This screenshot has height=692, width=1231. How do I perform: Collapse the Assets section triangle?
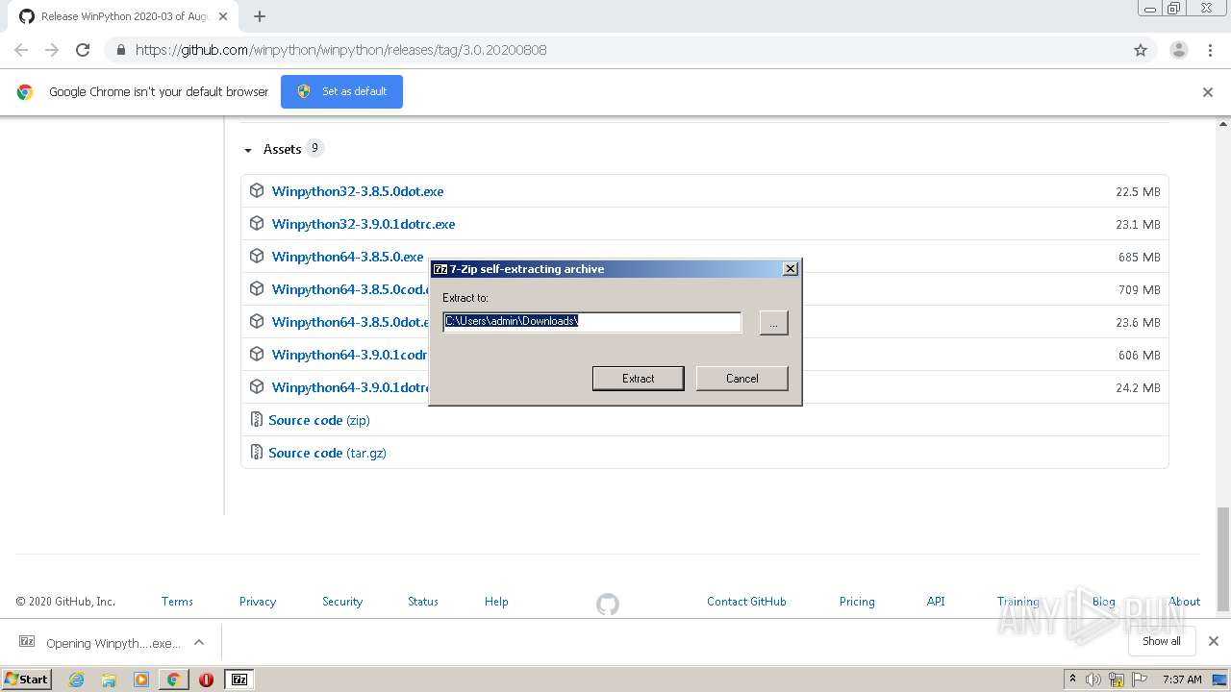tap(247, 150)
